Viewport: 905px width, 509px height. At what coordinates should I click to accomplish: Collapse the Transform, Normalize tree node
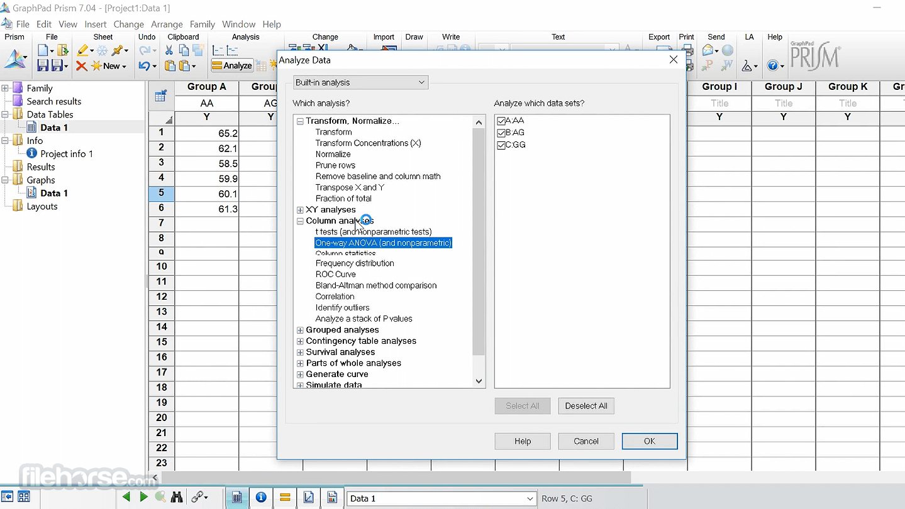(300, 121)
